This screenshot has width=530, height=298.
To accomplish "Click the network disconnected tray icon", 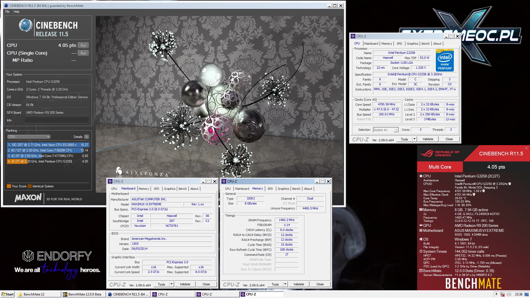I will [502, 294].
